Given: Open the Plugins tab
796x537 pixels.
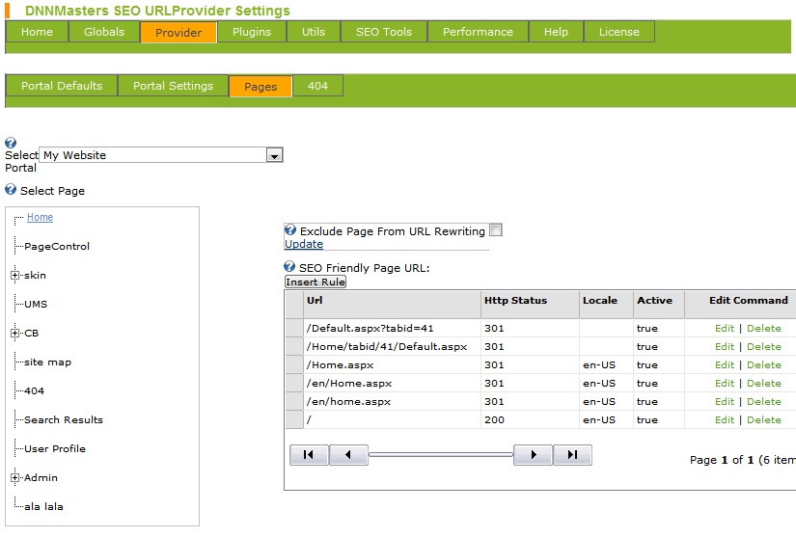Looking at the screenshot, I should (x=252, y=32).
